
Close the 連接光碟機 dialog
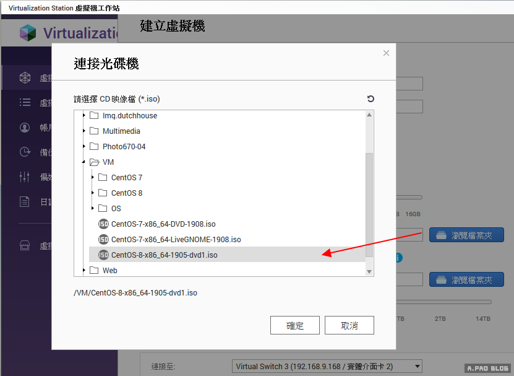click(386, 53)
